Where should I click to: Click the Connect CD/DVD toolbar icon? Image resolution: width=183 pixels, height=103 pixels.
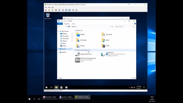(x=73, y=10)
